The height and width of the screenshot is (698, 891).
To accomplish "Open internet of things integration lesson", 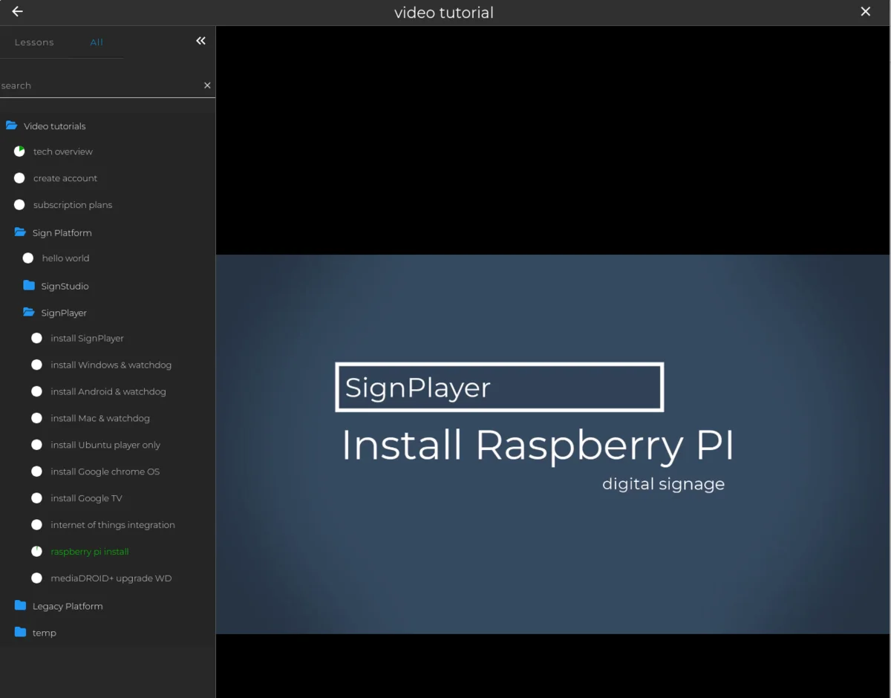I will (113, 525).
